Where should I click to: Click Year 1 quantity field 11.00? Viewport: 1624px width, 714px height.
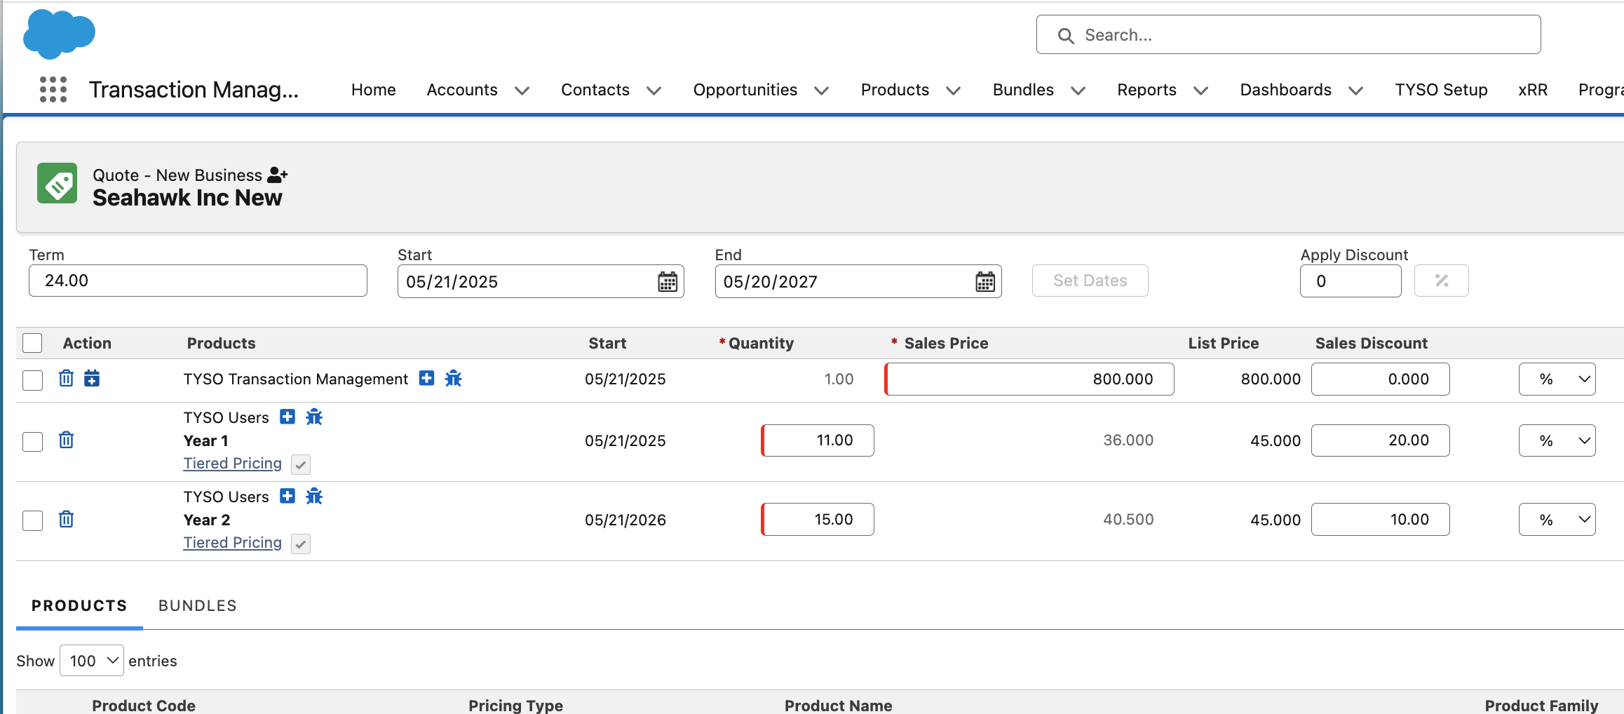click(818, 440)
